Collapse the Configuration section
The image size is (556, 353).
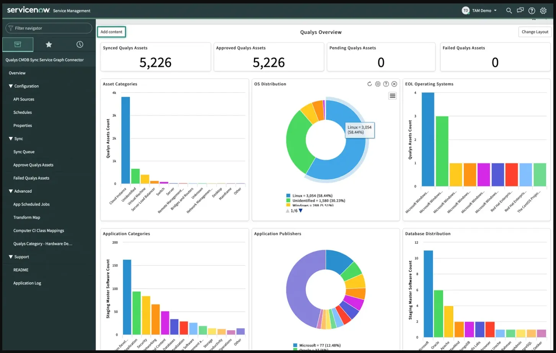point(11,86)
